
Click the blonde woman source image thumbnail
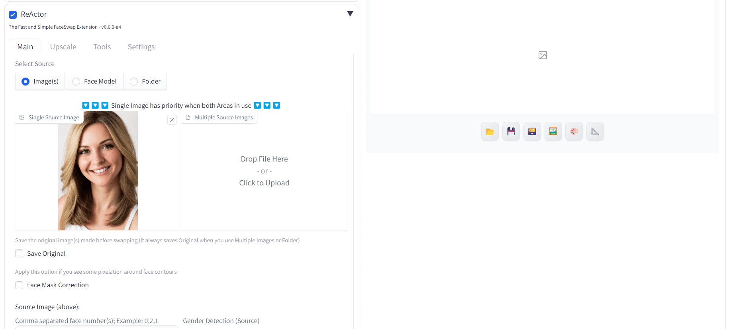tap(98, 171)
